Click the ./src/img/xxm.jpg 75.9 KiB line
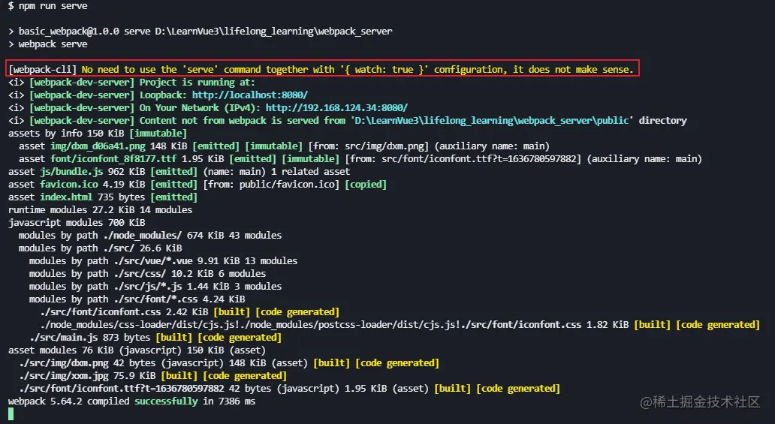The image size is (775, 424). pyautogui.click(x=152, y=376)
